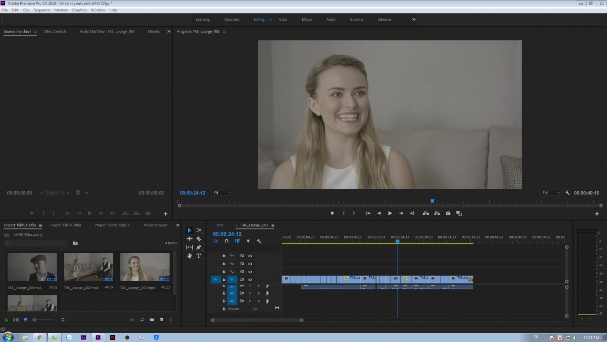Image resolution: width=607 pixels, height=342 pixels.
Task: Step forward one frame in Program monitor
Action: click(401, 213)
